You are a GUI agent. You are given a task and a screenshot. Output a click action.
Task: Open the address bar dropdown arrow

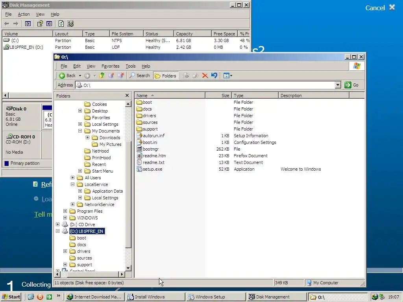[x=338, y=85]
